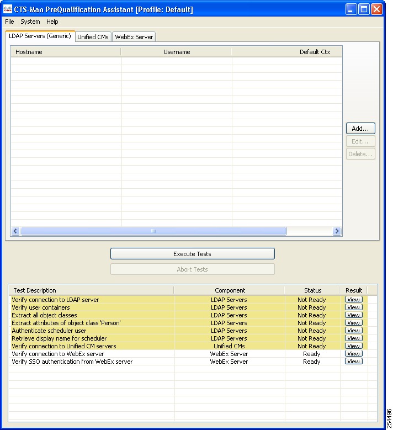Open the Help menu
393x430 pixels.
[x=52, y=22]
